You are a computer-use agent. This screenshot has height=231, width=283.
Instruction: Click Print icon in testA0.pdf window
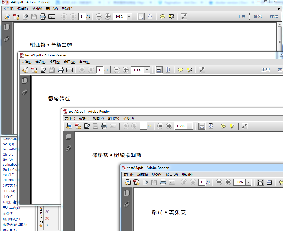point(43,17)
